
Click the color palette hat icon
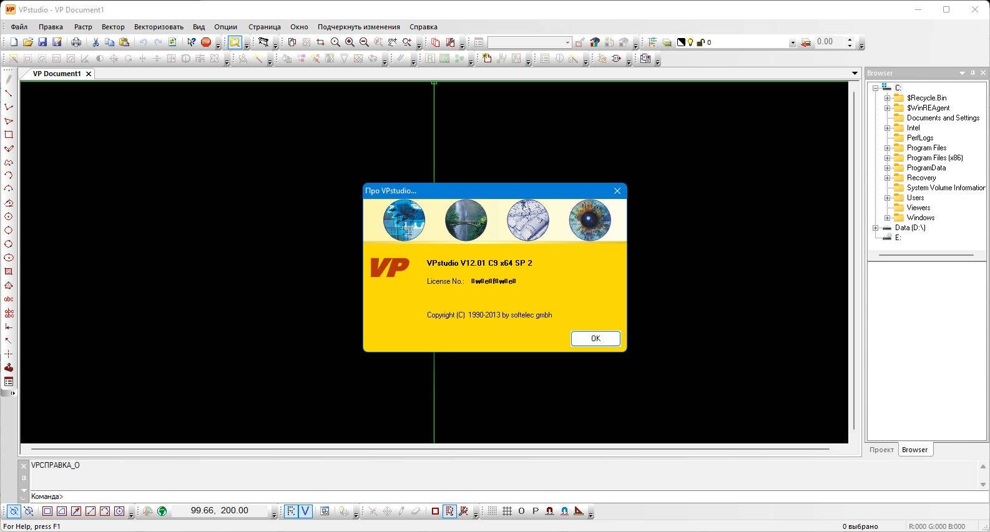[x=594, y=42]
